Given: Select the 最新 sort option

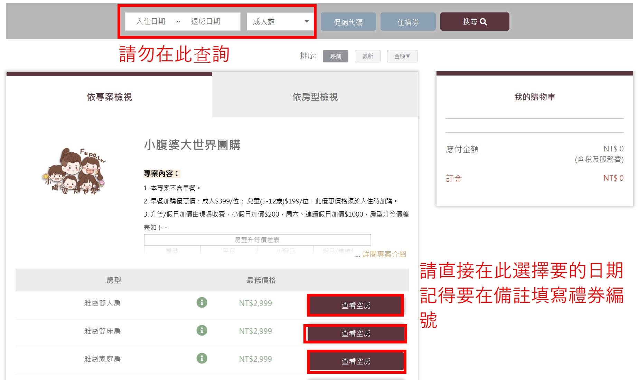Looking at the screenshot, I should [x=367, y=56].
